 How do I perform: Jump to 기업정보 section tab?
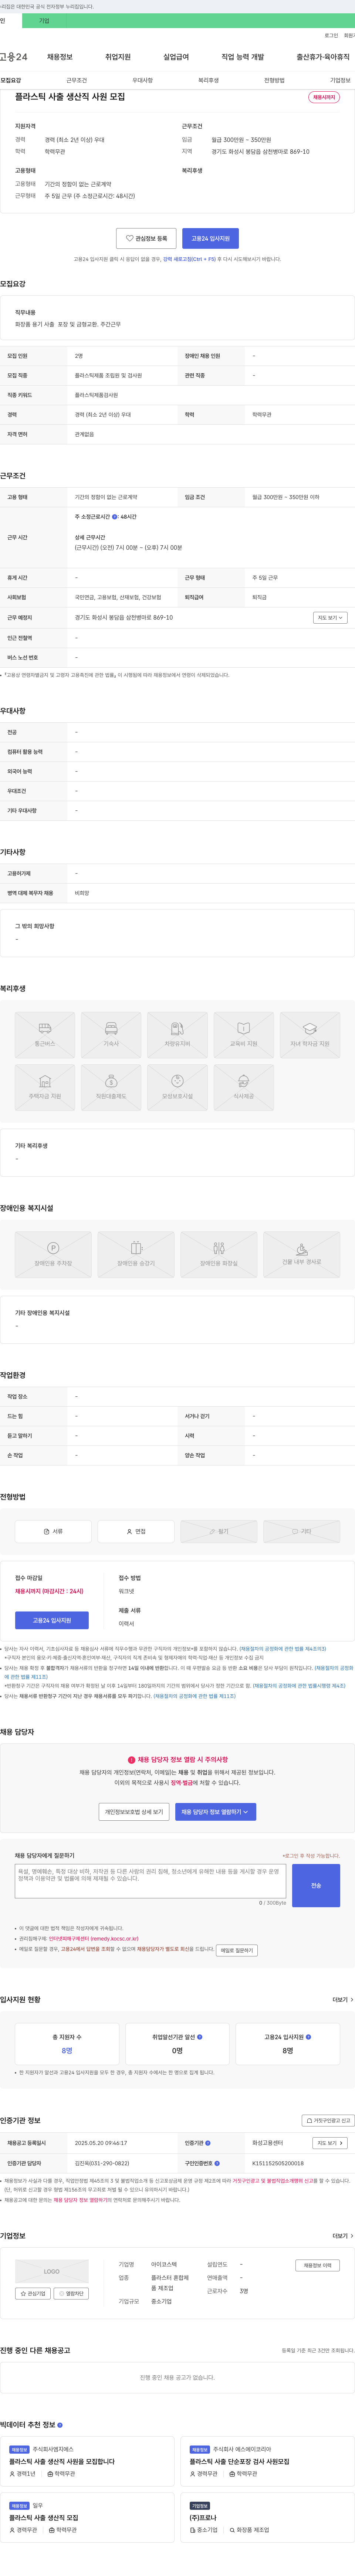pos(340,80)
